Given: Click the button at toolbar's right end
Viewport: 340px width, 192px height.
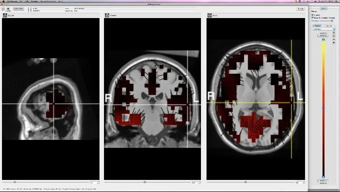Looking at the screenshot, I should 300,9.
